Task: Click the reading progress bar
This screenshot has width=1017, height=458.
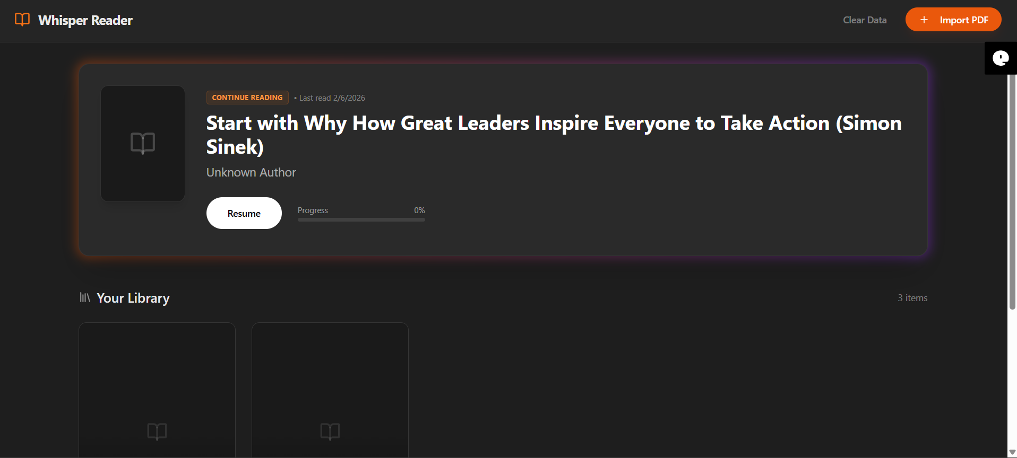Action: pos(361,219)
